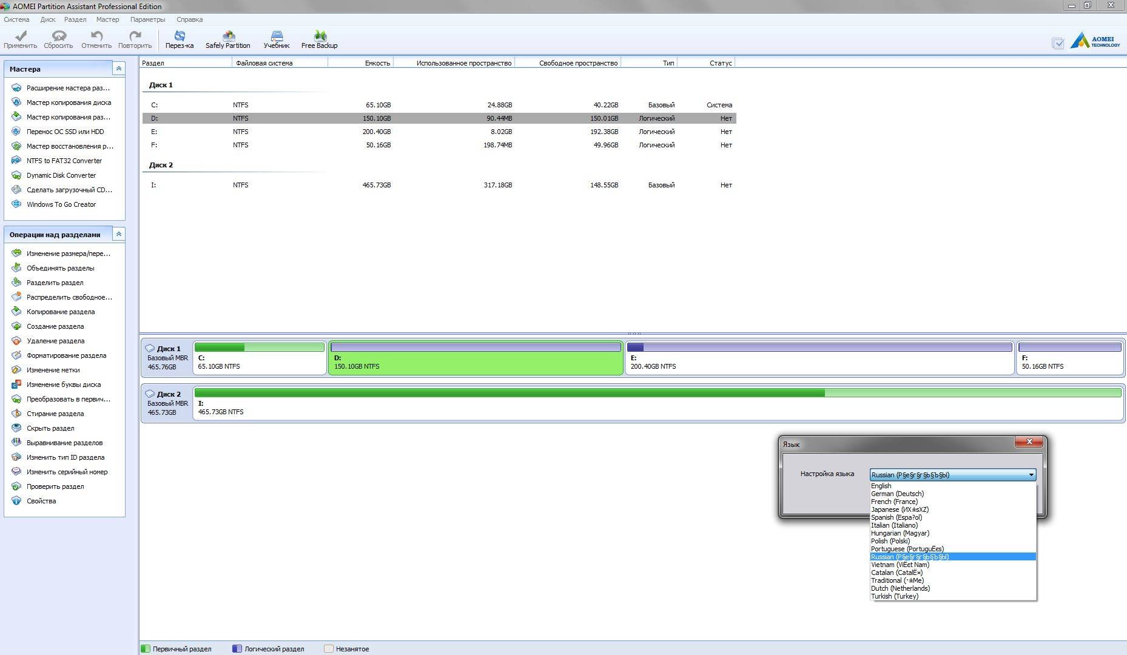
Task: Open Перенос ОС SSD или HDD
Action: 65,132
